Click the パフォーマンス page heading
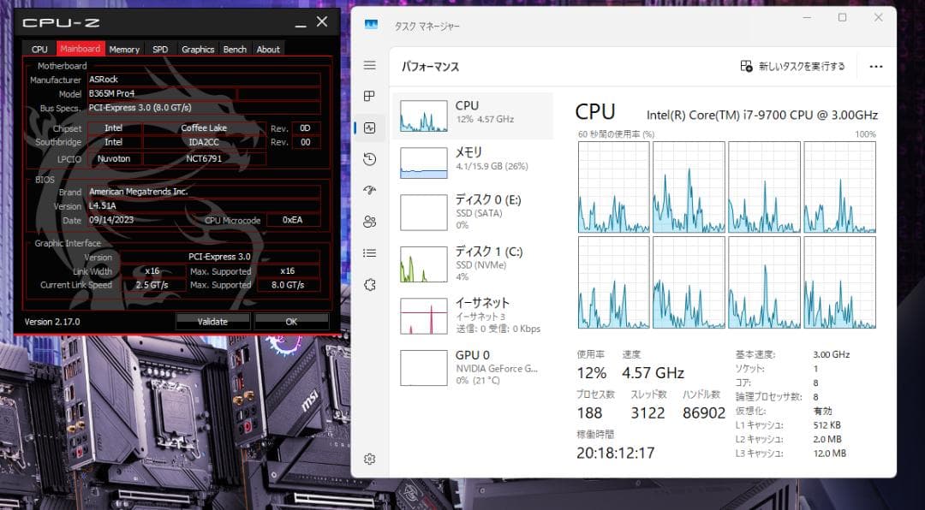 pos(430,66)
